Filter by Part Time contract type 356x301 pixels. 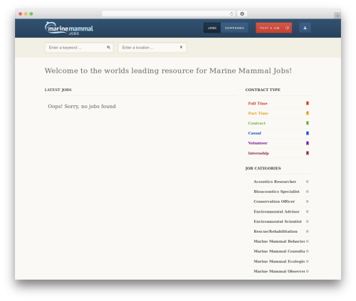coord(258,113)
